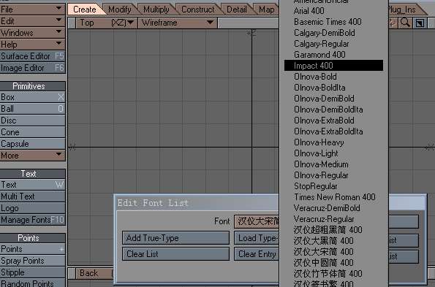Viewport: 435px width, 287px height.
Task: Choose StopRegular font
Action: click(x=333, y=186)
